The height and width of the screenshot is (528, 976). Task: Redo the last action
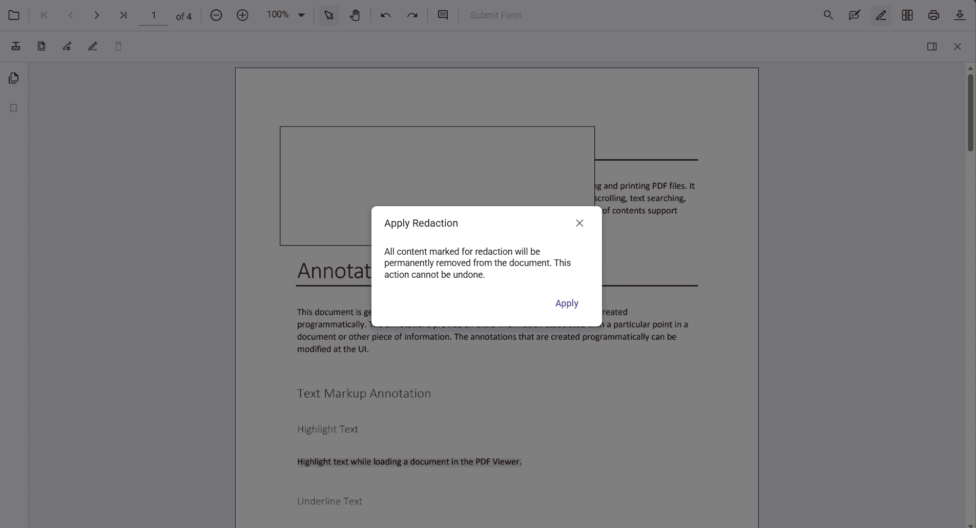[413, 15]
